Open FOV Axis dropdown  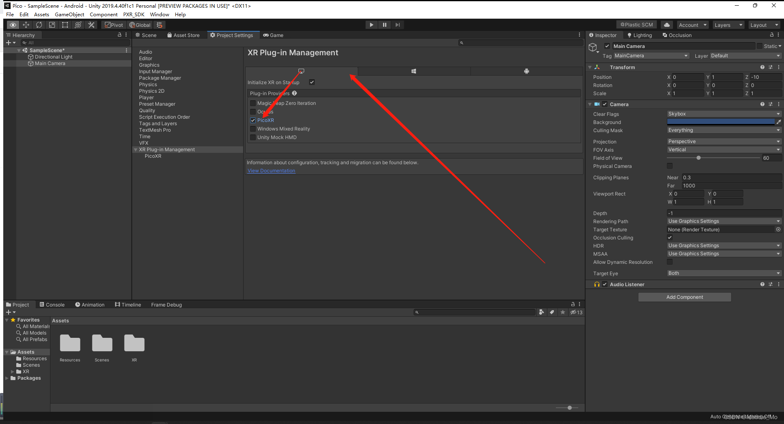coord(724,150)
